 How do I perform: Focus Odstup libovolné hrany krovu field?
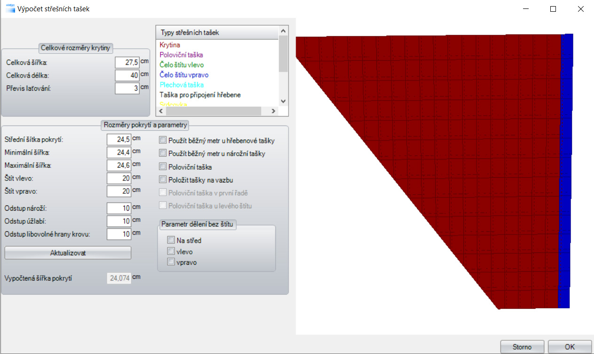119,234
